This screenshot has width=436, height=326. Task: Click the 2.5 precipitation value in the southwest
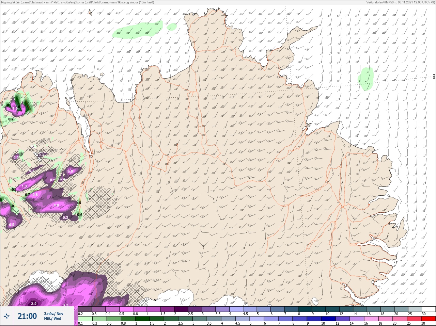click(34, 304)
